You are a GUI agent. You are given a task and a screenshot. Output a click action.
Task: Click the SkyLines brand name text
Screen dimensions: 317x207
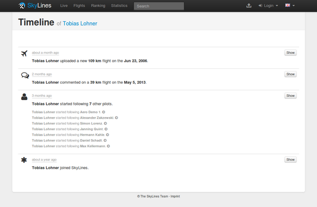coord(39,5)
